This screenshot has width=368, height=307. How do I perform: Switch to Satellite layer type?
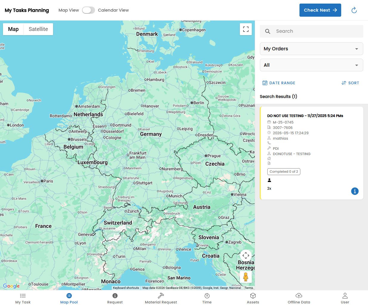pyautogui.click(x=38, y=29)
